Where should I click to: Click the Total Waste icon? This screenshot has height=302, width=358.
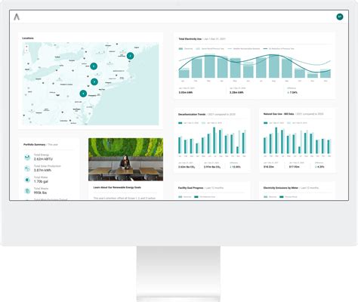27,191
